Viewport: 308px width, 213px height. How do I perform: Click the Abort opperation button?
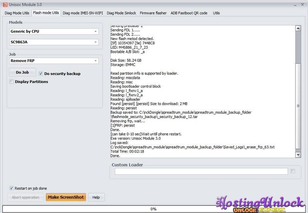coord(26,197)
